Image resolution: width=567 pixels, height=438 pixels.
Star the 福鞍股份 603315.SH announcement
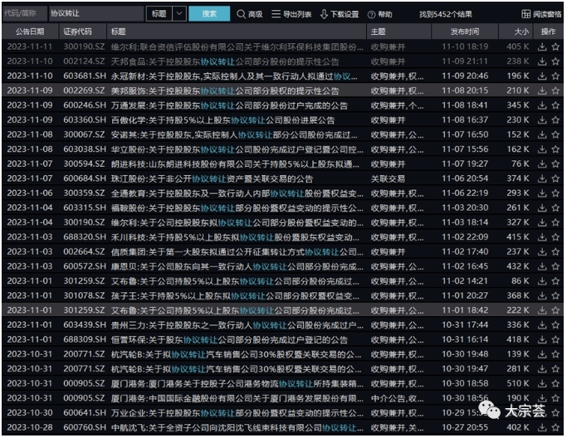[x=555, y=207]
